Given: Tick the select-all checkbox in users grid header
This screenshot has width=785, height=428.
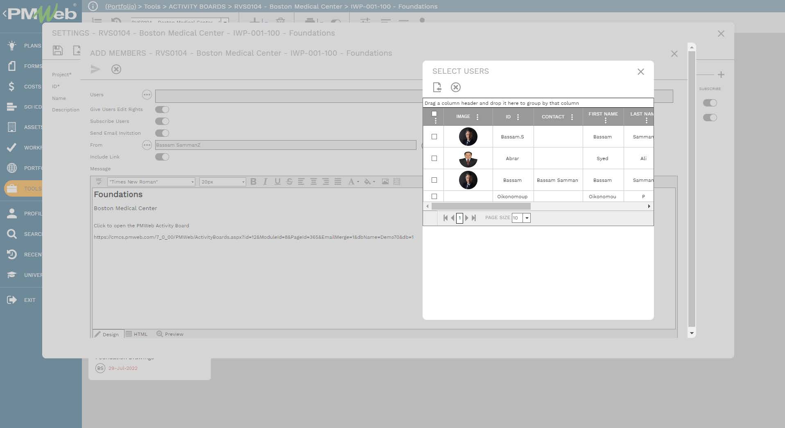Looking at the screenshot, I should 434,114.
